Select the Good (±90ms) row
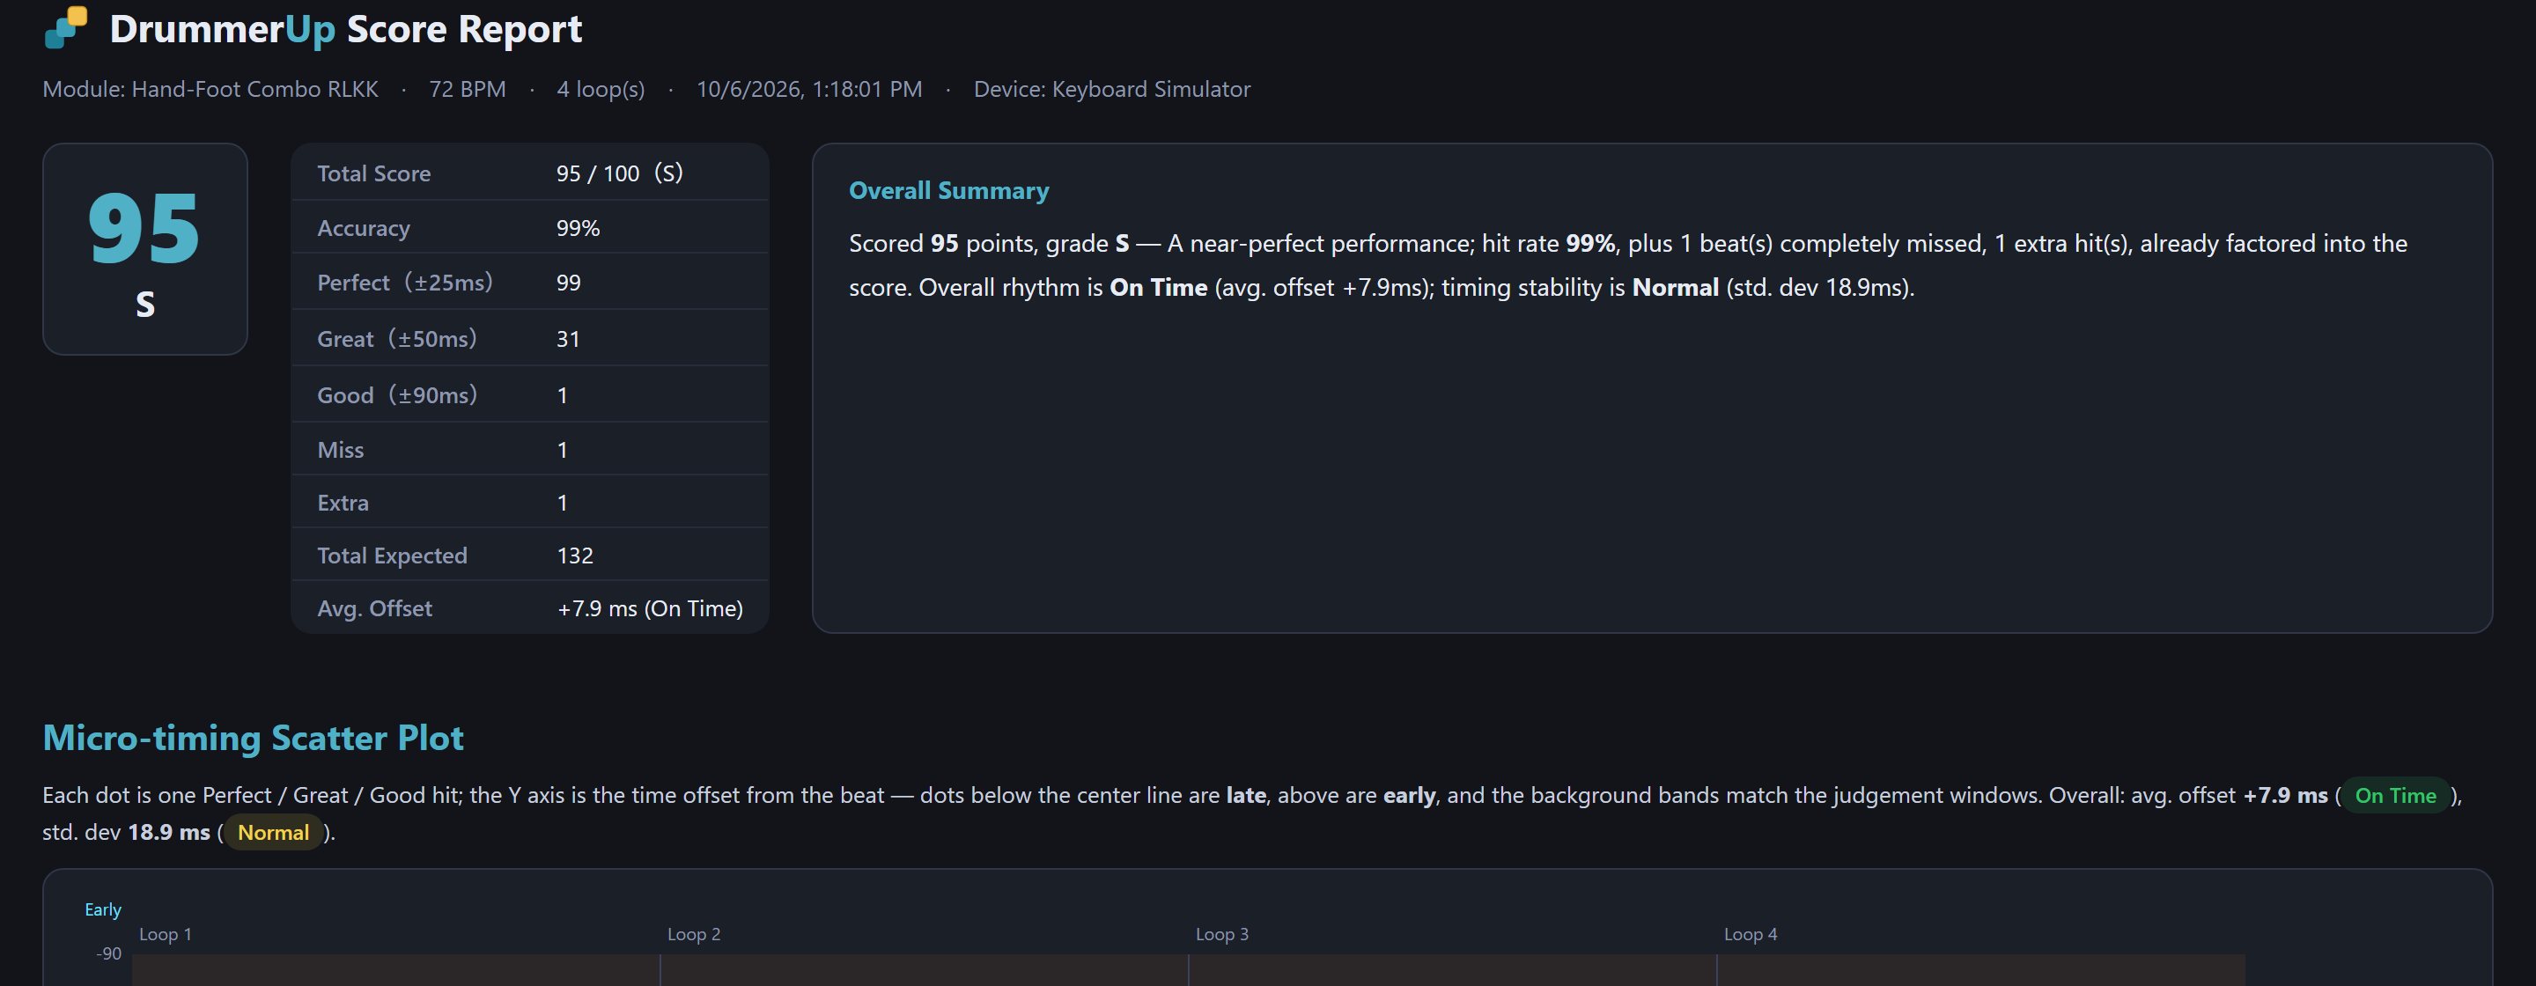 [529, 394]
